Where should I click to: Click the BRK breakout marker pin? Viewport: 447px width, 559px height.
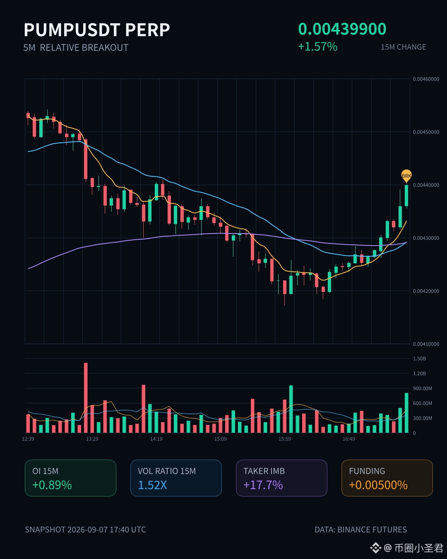pyautogui.click(x=406, y=176)
